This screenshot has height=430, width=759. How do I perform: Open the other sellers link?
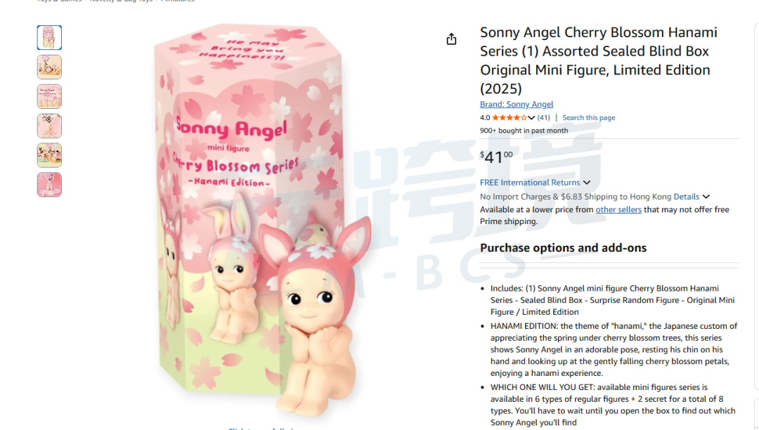(618, 209)
